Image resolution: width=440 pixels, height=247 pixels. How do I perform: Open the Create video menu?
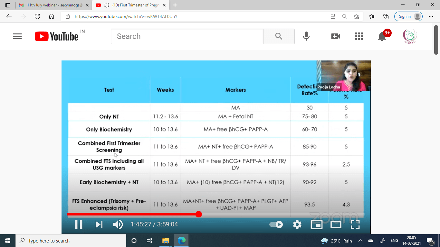(335, 36)
